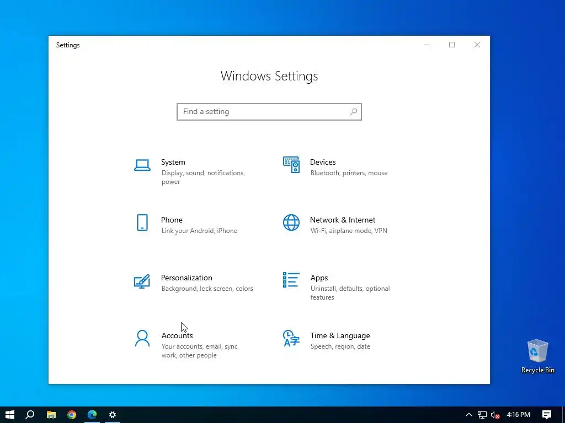Screen dimensions: 565x423
Task: Open the Devices category link
Action: point(323,162)
